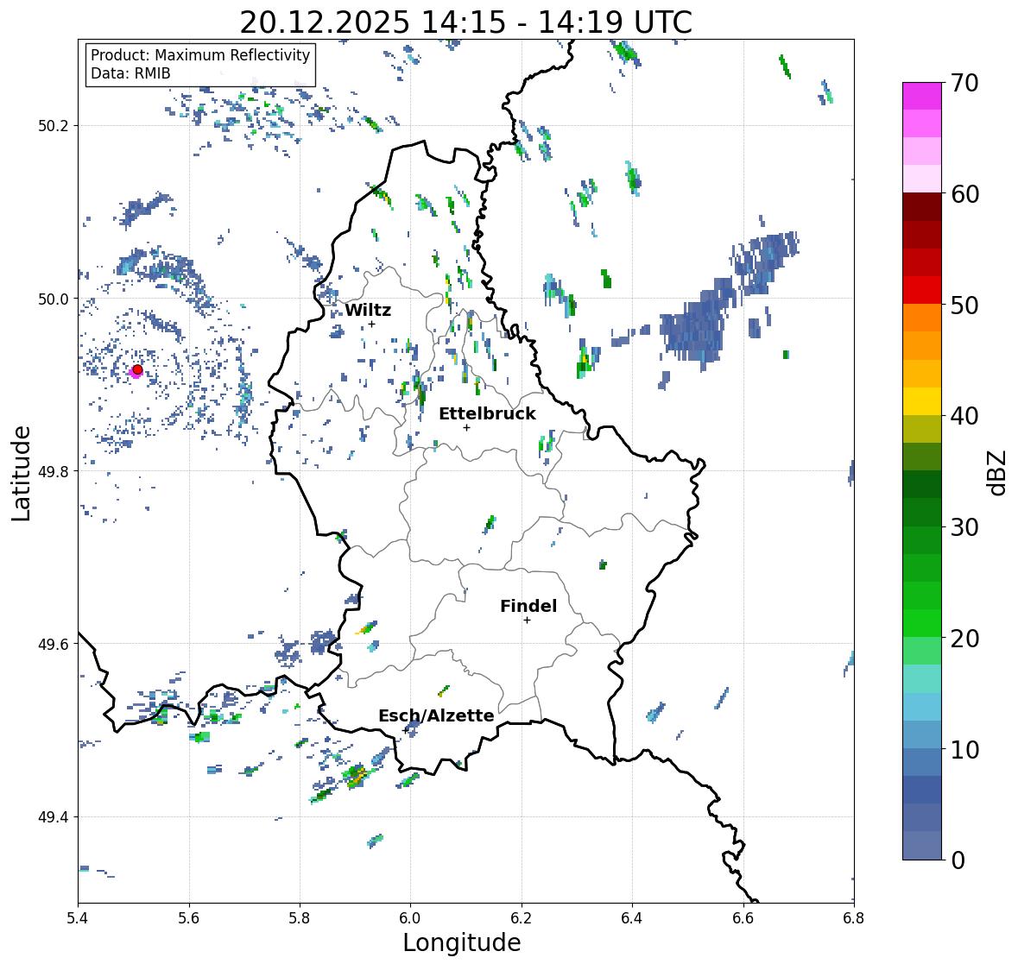
Task: Click the 0 value on the colorbar
Action: click(x=958, y=860)
